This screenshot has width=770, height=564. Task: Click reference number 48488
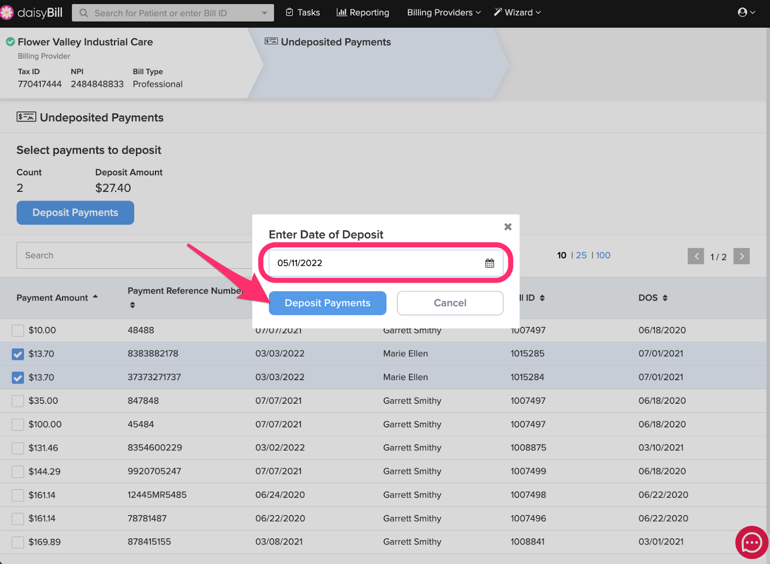tap(141, 330)
